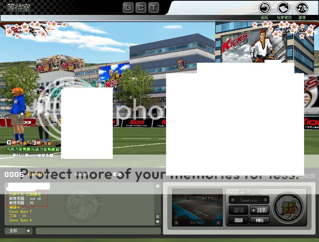This screenshot has width=319, height=242.
Task: Click the HOST shield badge
Action: (181, 65)
